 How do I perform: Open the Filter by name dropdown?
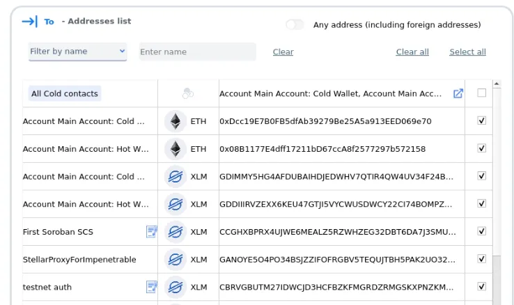point(78,52)
